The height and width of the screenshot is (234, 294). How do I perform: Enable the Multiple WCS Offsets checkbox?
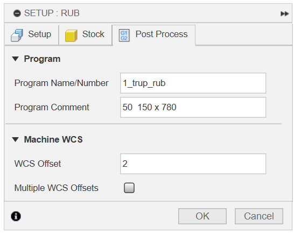pos(129,188)
